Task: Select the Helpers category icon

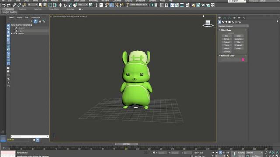Action: click(x=233, y=22)
